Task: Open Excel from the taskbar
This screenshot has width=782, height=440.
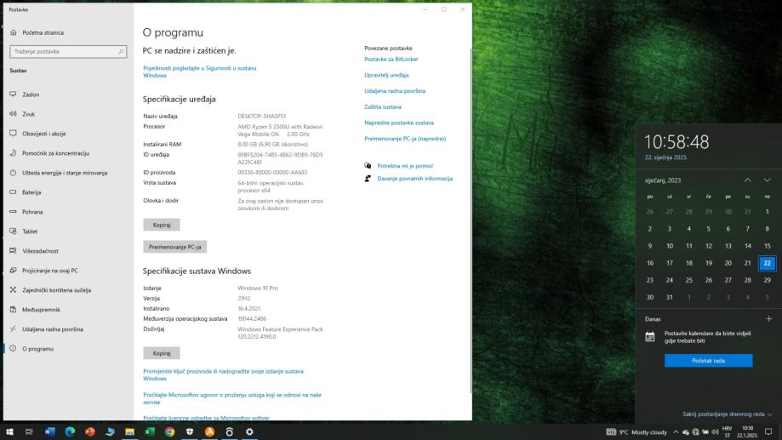Action: [x=150, y=431]
